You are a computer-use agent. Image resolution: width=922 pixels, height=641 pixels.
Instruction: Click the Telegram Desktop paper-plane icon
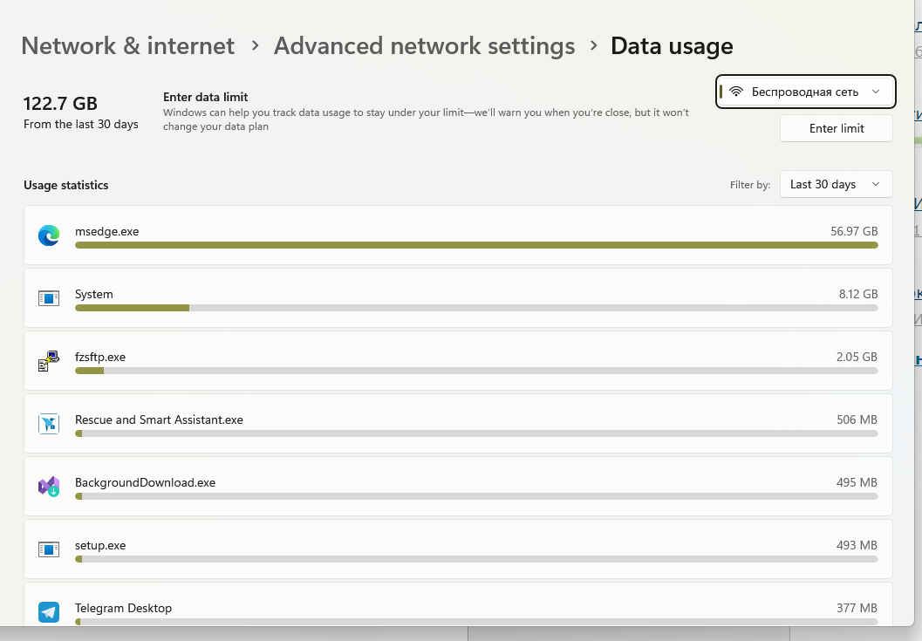click(49, 612)
